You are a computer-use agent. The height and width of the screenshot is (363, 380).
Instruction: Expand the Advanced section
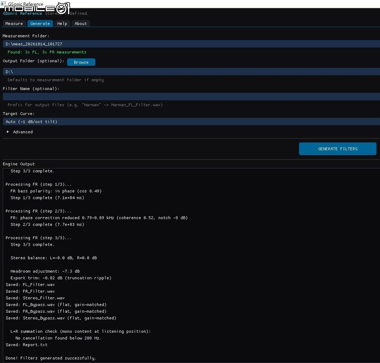[20, 132]
